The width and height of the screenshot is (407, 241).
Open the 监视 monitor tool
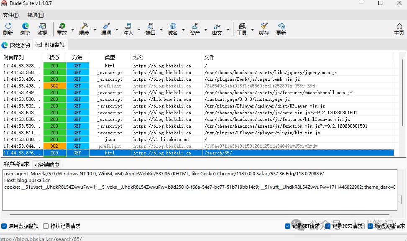point(42,29)
